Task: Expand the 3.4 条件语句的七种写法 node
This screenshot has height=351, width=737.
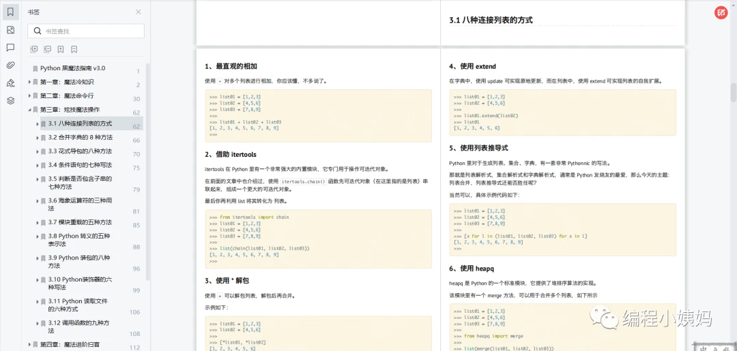Action: pos(37,165)
